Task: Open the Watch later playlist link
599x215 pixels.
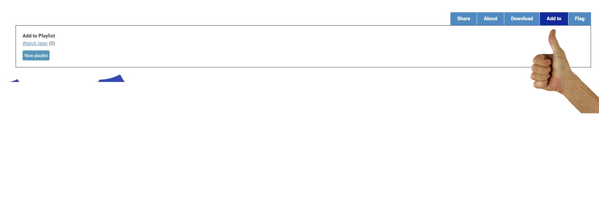Action: tap(35, 43)
